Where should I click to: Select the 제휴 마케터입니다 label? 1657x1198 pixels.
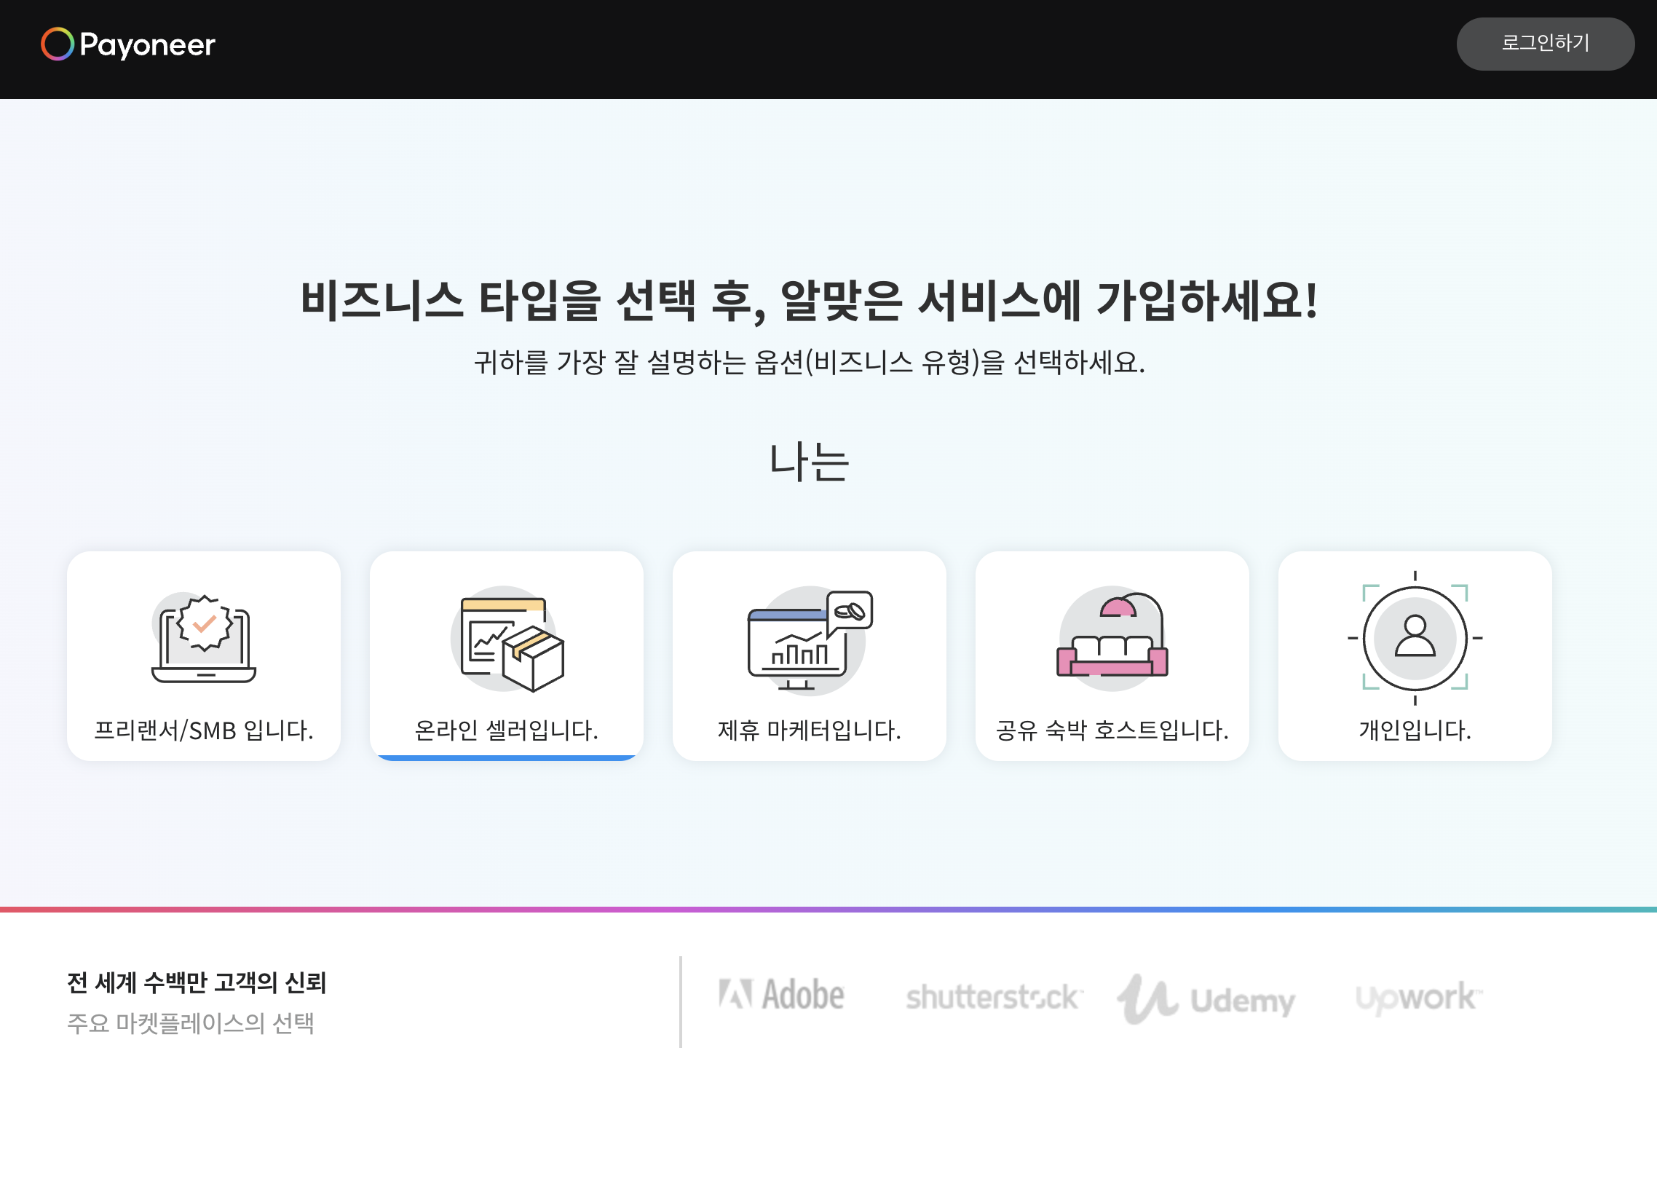click(x=809, y=730)
